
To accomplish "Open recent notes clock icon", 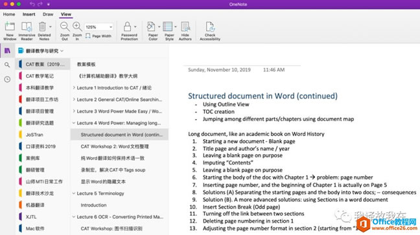I will pyautogui.click(x=7, y=79).
